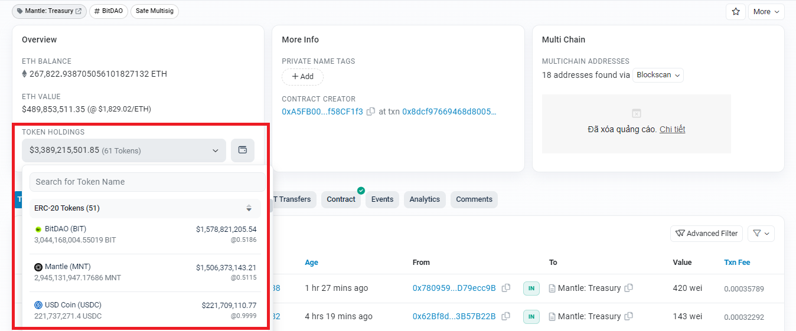Open Mantle: Treasury in the 143 wei row
796x331 pixels.
click(x=589, y=316)
